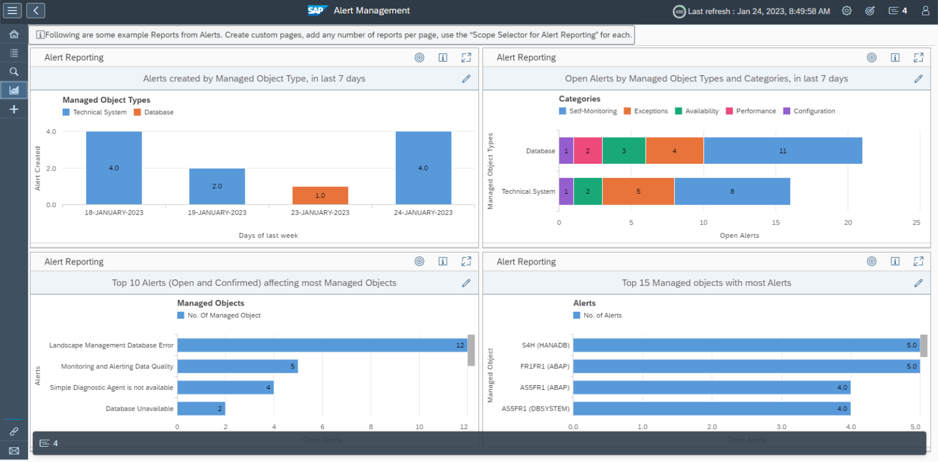Expand the Top 10 Alerts card to fullscreen
Viewport: 938px width, 462px height.
tap(466, 261)
